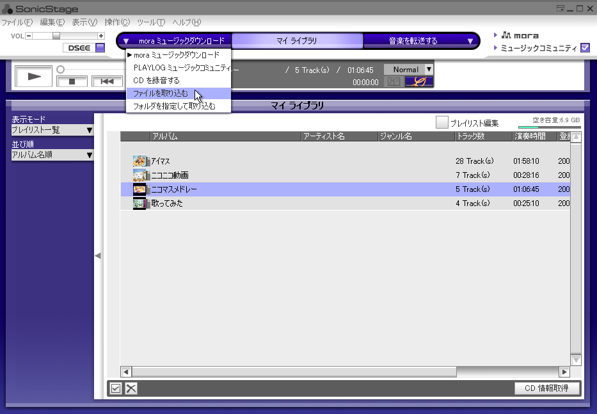
Task: Click the 歌ってみた album thumbnail
Action: 139,203
